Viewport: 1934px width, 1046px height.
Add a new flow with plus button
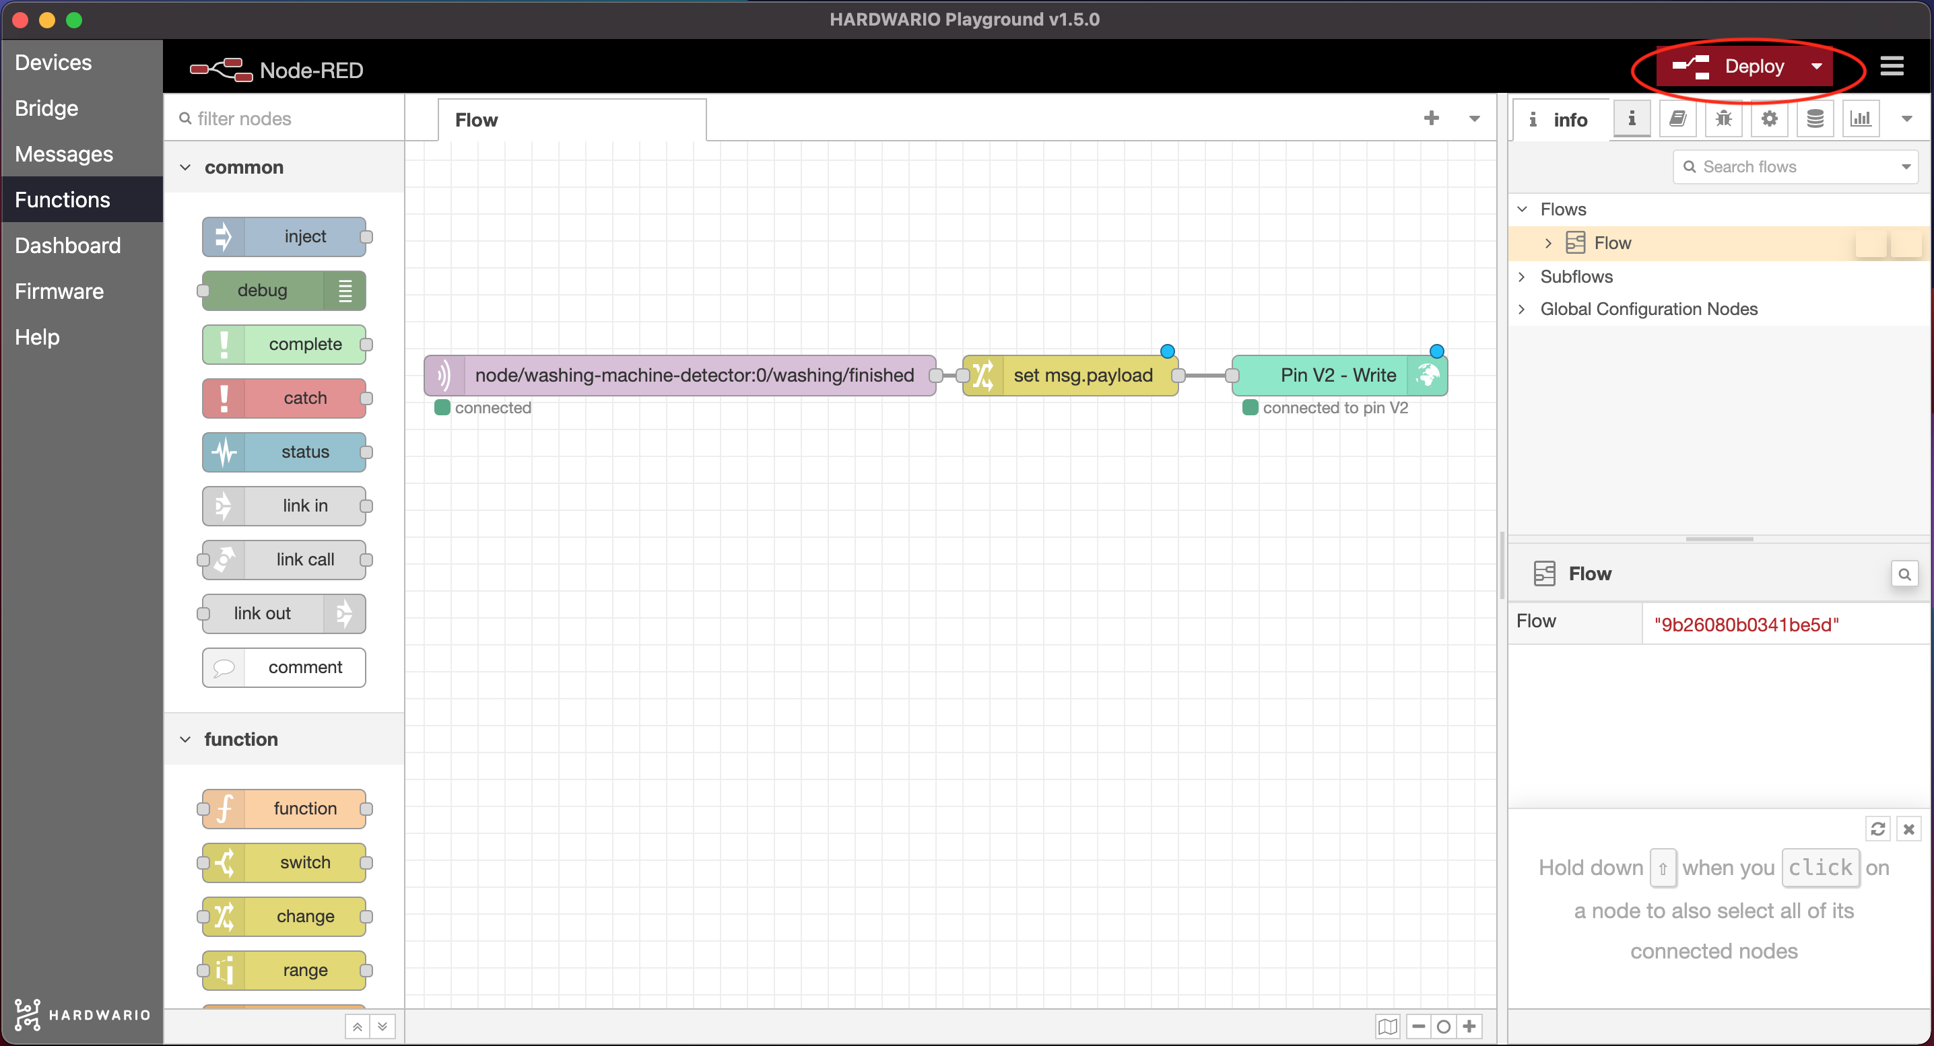coord(1431,118)
